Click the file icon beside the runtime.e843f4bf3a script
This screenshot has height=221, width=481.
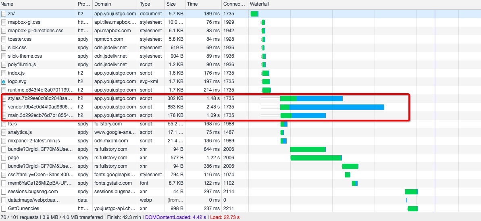pos(3,90)
